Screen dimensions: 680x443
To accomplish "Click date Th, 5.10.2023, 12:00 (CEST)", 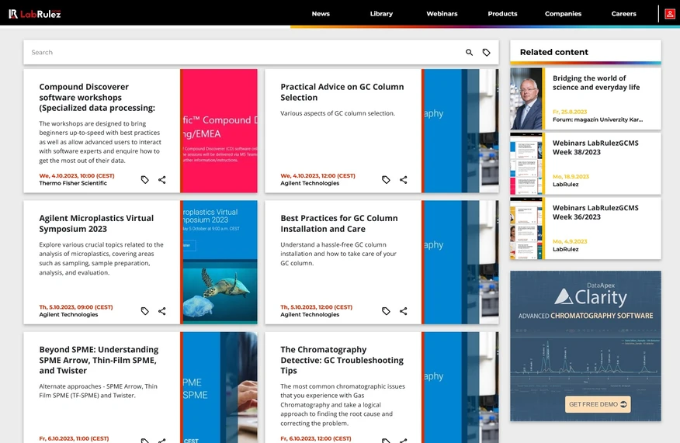I will tap(316, 307).
